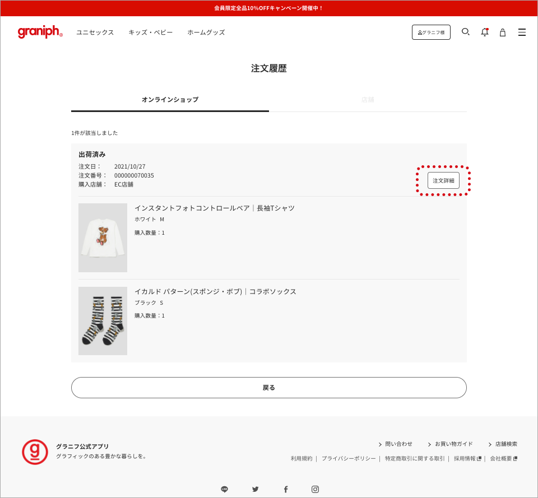Click the 1件が該当しました result count
Image resolution: width=538 pixels, height=498 pixels.
(94, 133)
